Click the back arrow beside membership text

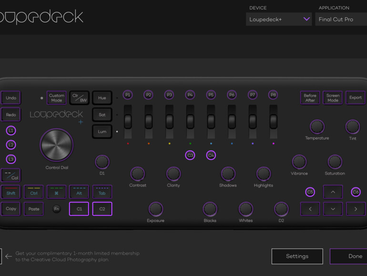pos(9,256)
